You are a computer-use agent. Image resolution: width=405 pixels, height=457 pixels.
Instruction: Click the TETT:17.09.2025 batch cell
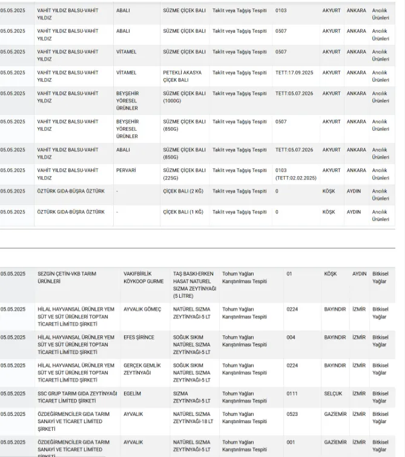pos(294,73)
